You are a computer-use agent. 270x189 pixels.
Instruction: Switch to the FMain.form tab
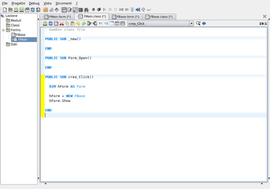[57, 17]
